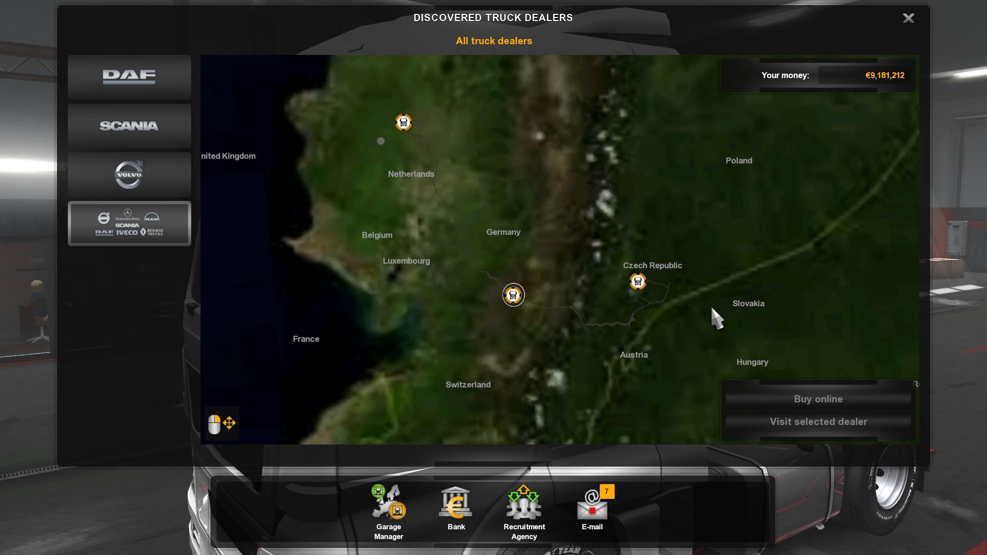Open the Garage Manager

pyautogui.click(x=389, y=512)
